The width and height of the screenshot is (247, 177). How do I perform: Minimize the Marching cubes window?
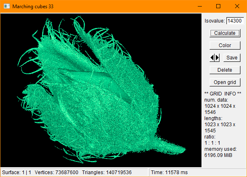[199, 7]
